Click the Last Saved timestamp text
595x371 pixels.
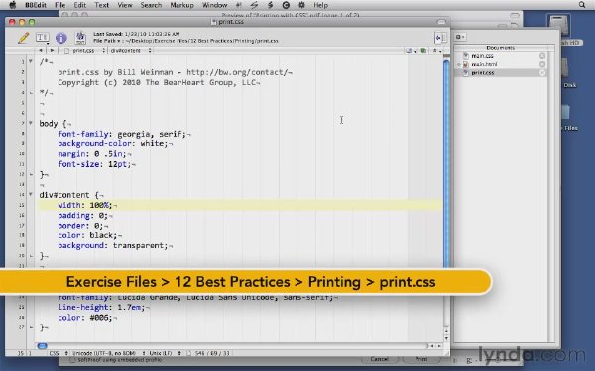coord(137,34)
